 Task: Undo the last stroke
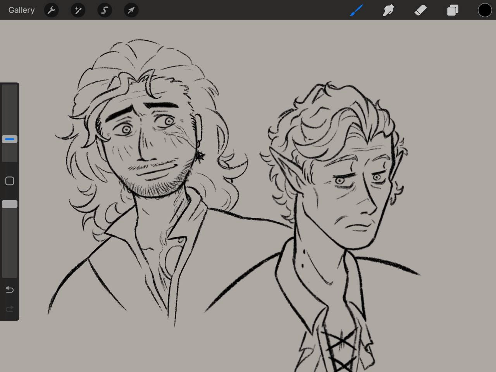[10, 290]
